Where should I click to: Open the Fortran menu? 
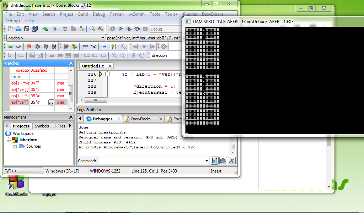click(117, 14)
